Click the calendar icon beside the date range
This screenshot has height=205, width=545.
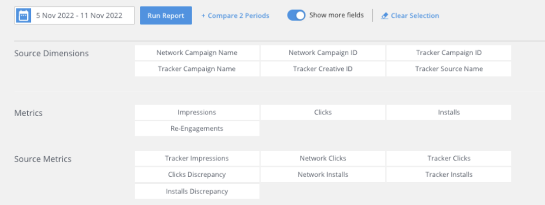[x=23, y=15]
